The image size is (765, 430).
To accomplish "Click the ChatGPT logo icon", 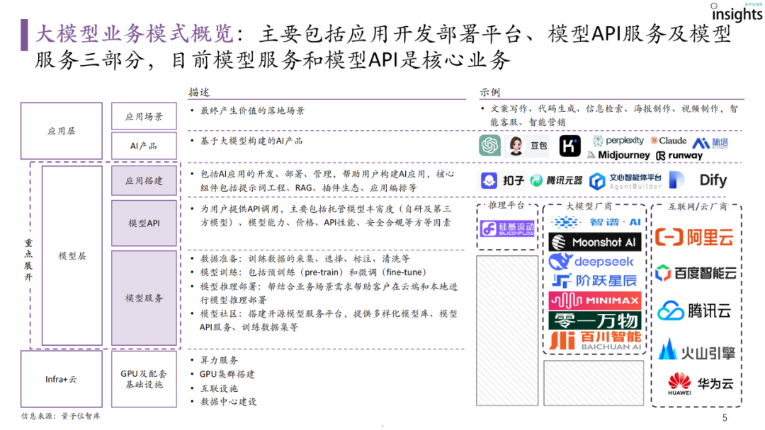I will point(489,146).
